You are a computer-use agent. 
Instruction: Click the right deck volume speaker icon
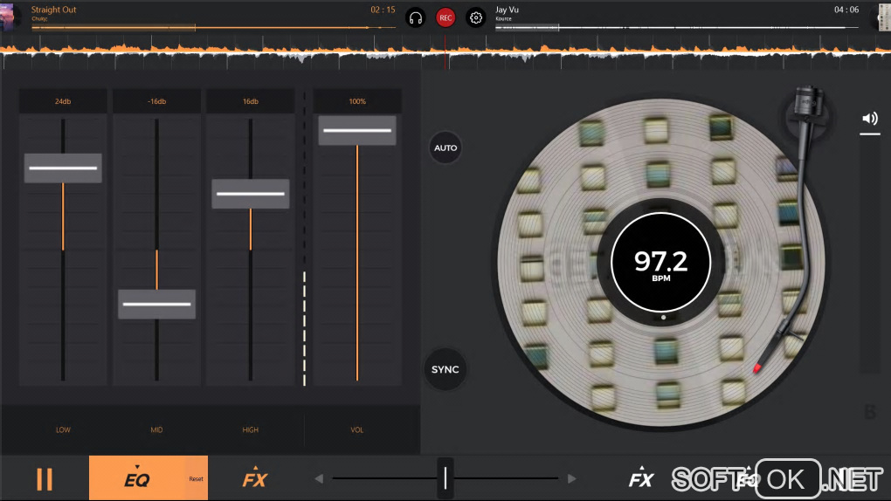[x=869, y=119]
